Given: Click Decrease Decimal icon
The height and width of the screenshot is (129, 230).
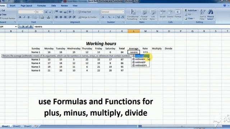Looking at the screenshot, I should click(123, 17).
